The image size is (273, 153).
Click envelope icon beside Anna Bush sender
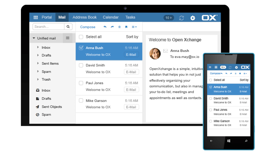(165, 51)
